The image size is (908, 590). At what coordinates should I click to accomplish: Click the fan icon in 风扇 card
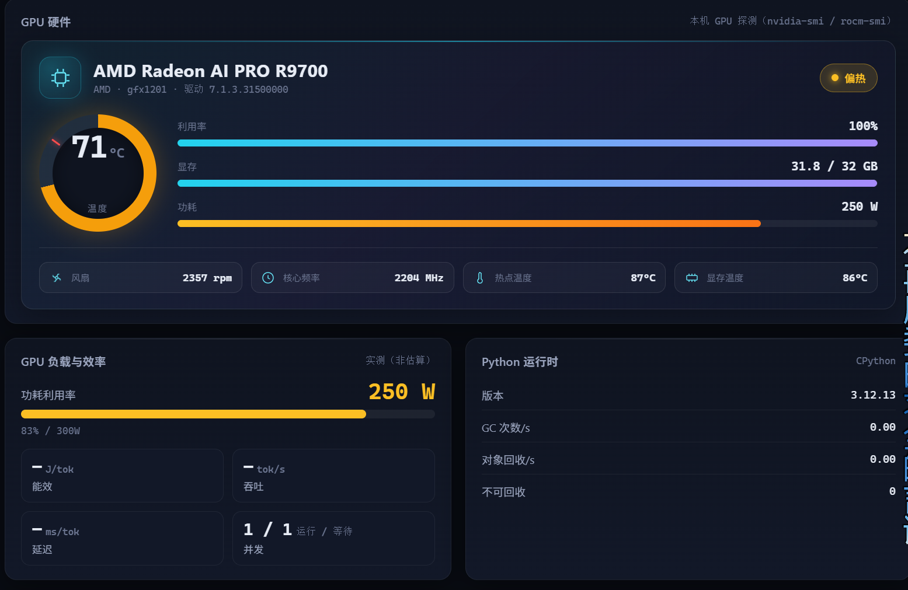tap(57, 278)
